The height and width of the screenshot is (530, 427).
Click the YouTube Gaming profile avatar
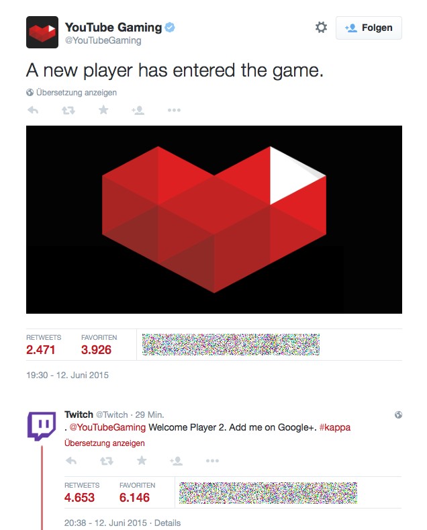click(x=42, y=32)
